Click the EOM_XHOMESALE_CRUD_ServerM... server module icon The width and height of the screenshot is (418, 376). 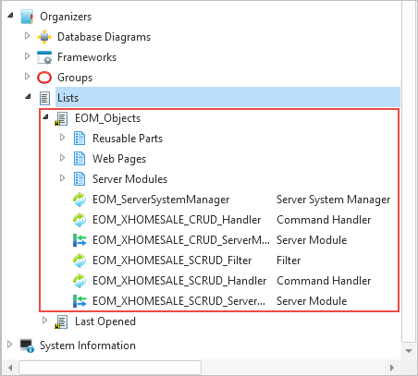(80, 240)
